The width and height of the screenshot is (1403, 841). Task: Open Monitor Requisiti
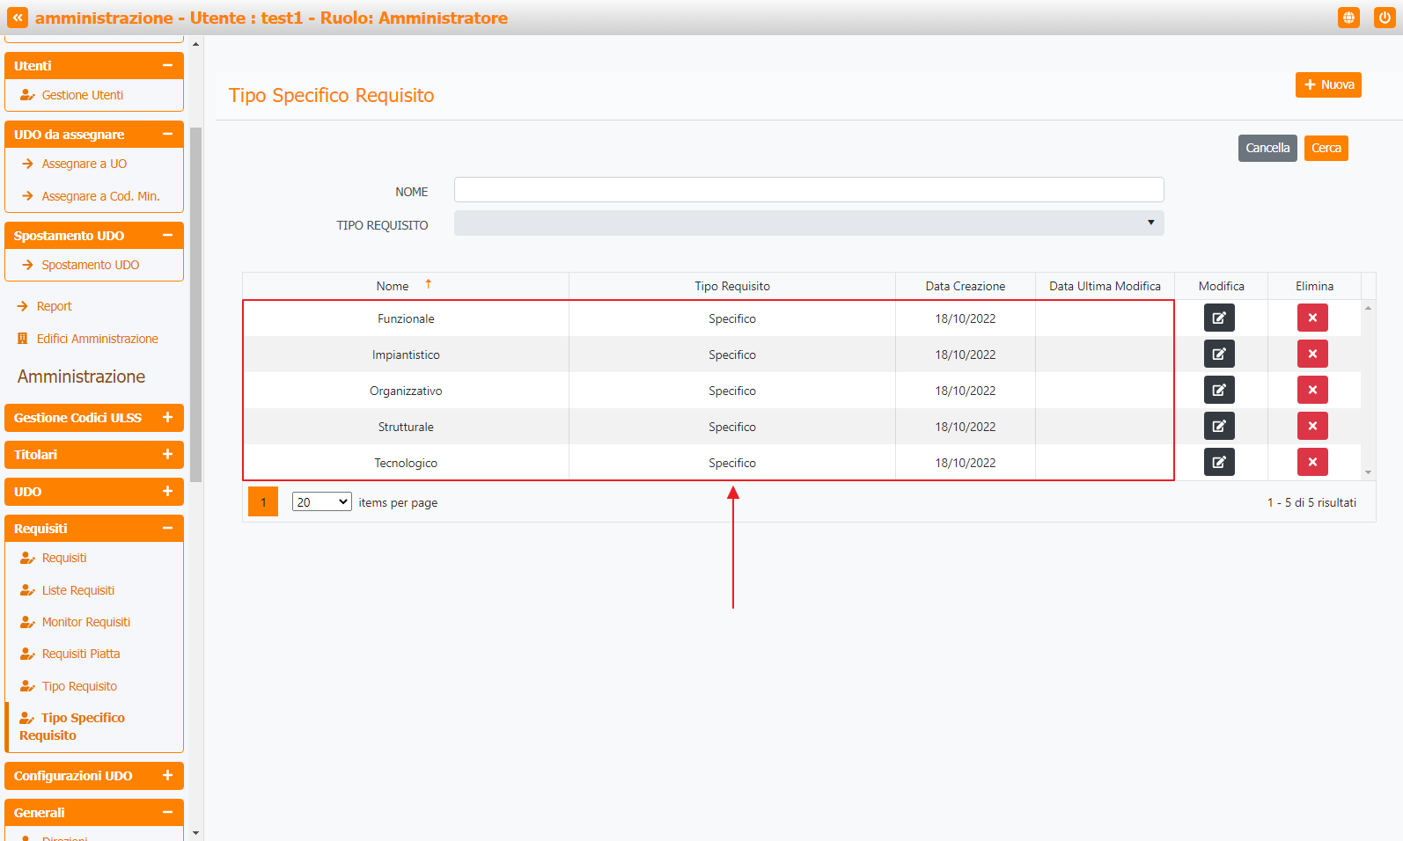coord(86,622)
